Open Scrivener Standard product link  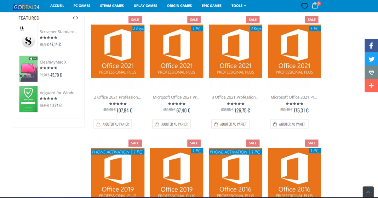coord(59,31)
